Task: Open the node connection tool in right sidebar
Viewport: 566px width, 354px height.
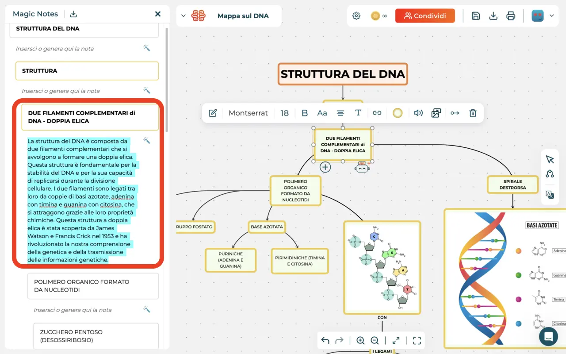Action: [550, 173]
